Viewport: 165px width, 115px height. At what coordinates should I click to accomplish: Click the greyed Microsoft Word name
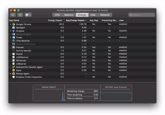click(x=23, y=34)
